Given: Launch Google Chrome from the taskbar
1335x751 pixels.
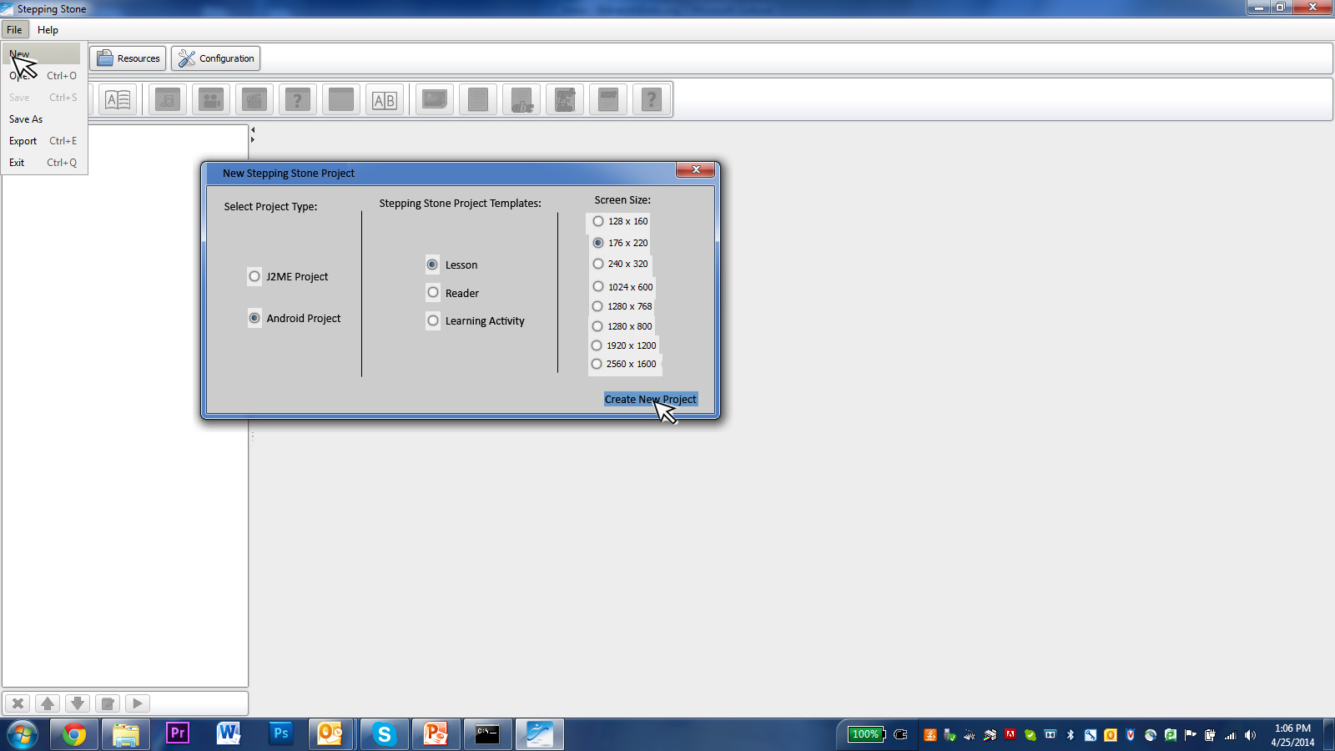Looking at the screenshot, I should pyautogui.click(x=74, y=734).
